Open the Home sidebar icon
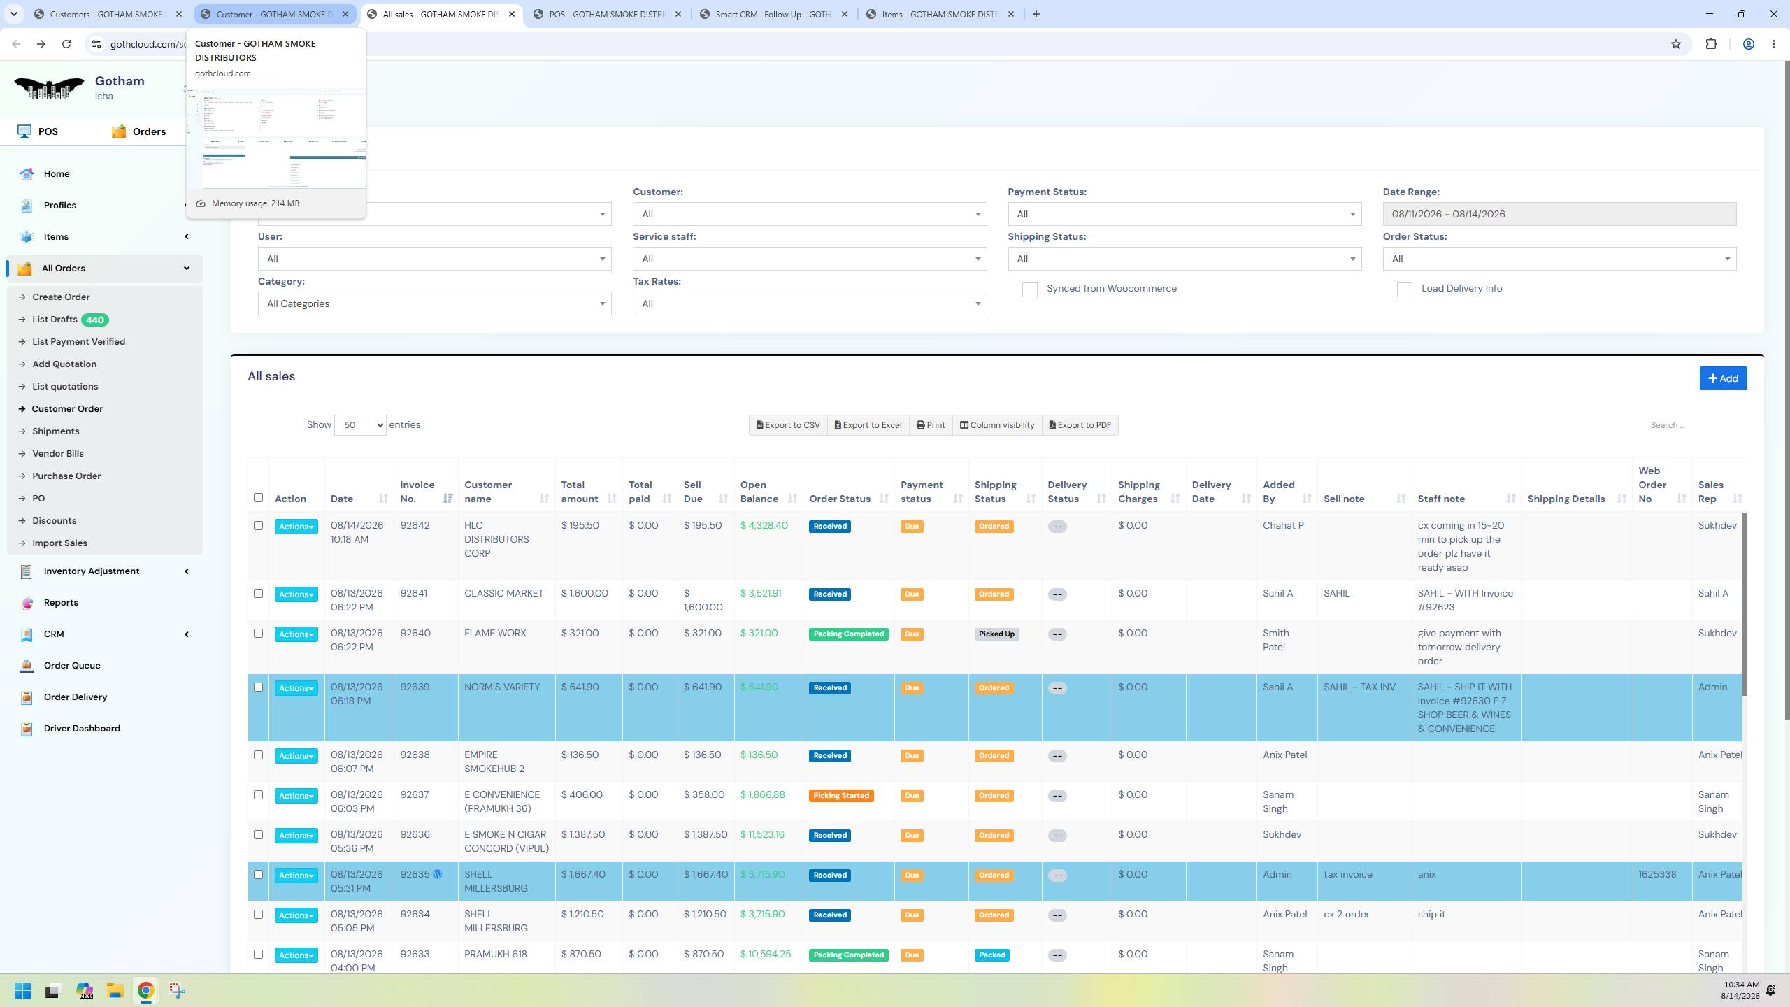This screenshot has width=1790, height=1007. (27, 173)
